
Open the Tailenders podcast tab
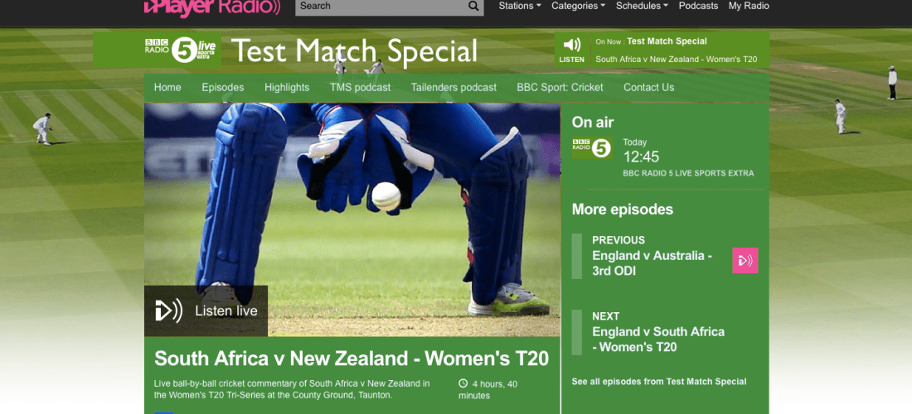[x=454, y=88]
